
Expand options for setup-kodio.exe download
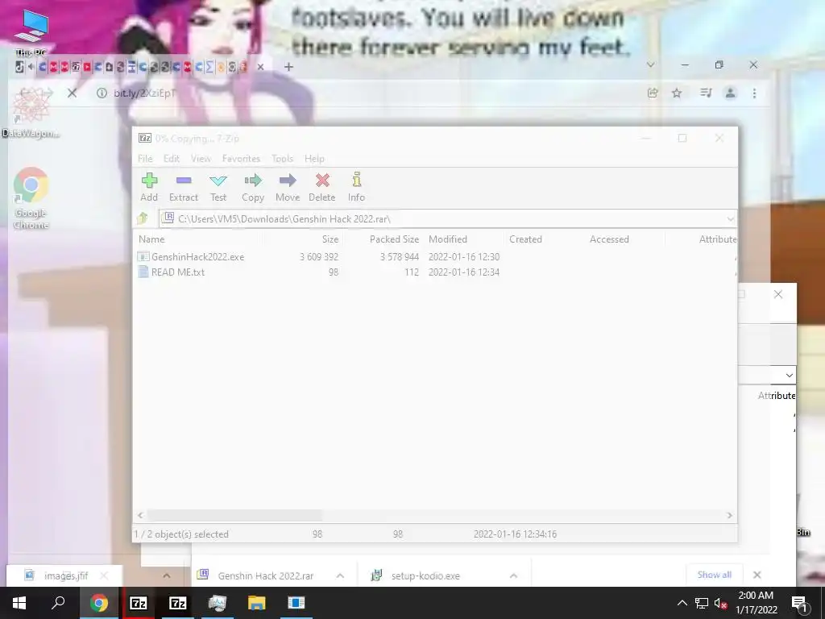(x=513, y=575)
